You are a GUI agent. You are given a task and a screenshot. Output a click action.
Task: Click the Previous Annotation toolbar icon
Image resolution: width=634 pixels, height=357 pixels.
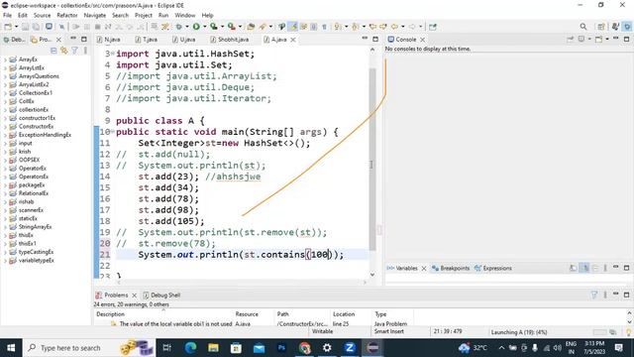(x=355, y=27)
